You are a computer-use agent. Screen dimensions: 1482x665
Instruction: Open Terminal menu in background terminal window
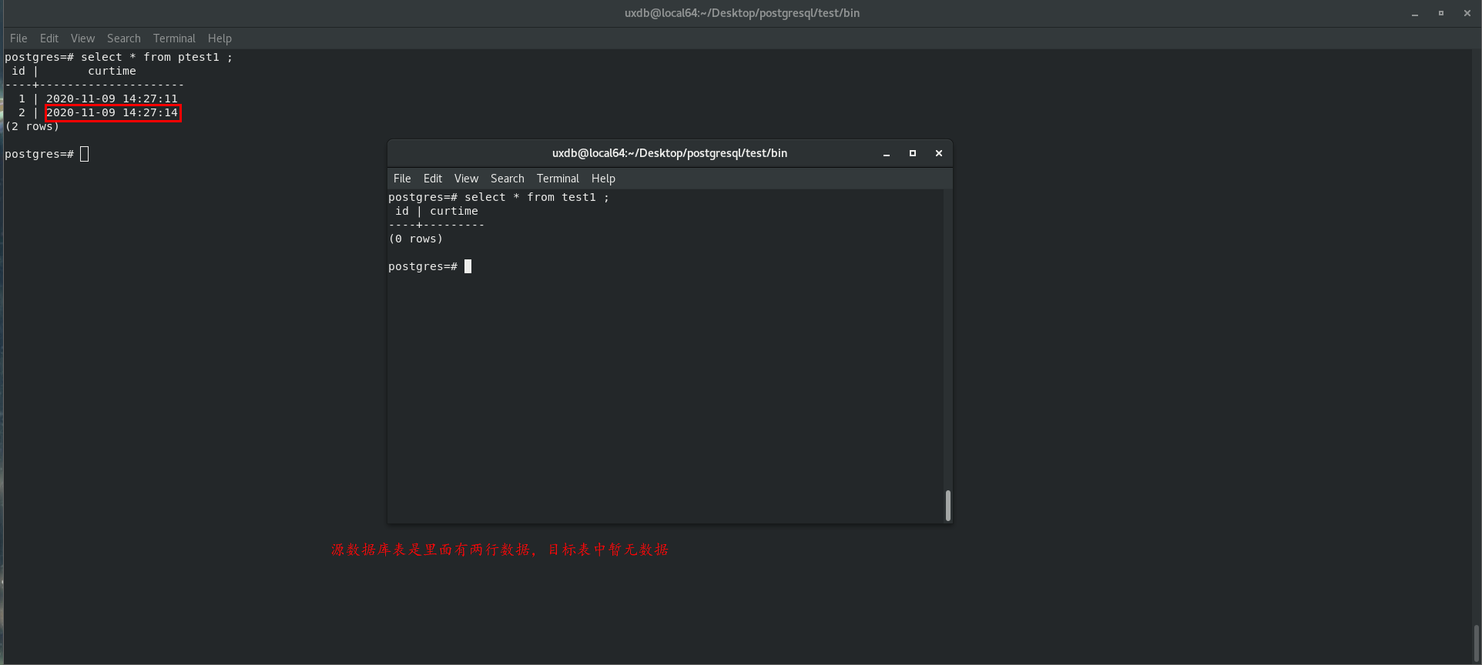(x=174, y=38)
